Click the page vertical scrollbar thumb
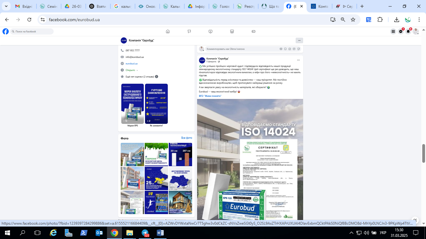 click(424, 153)
